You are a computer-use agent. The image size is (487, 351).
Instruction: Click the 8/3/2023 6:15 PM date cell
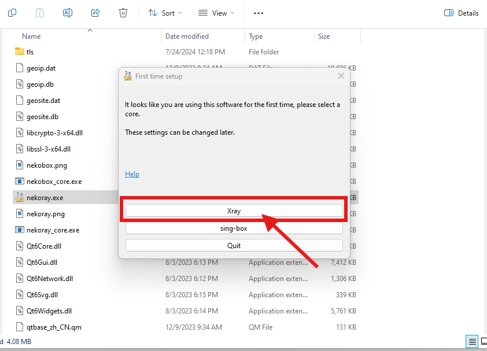click(191, 295)
